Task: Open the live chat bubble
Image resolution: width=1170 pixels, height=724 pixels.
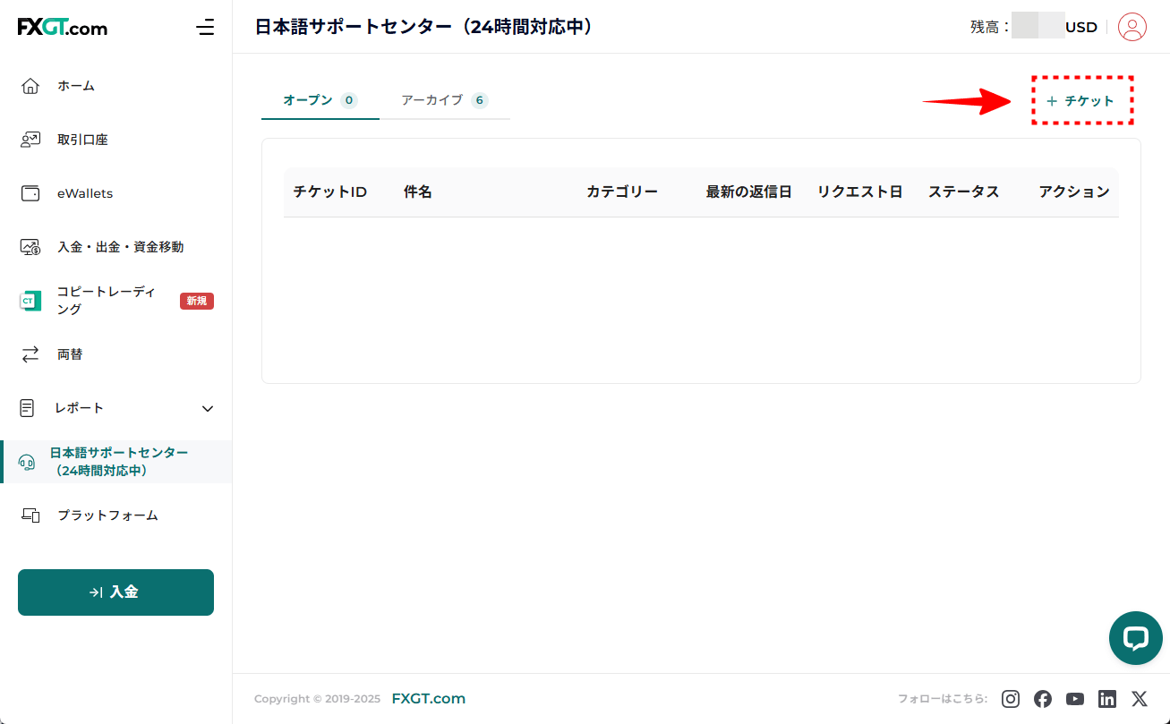Action: (x=1135, y=638)
